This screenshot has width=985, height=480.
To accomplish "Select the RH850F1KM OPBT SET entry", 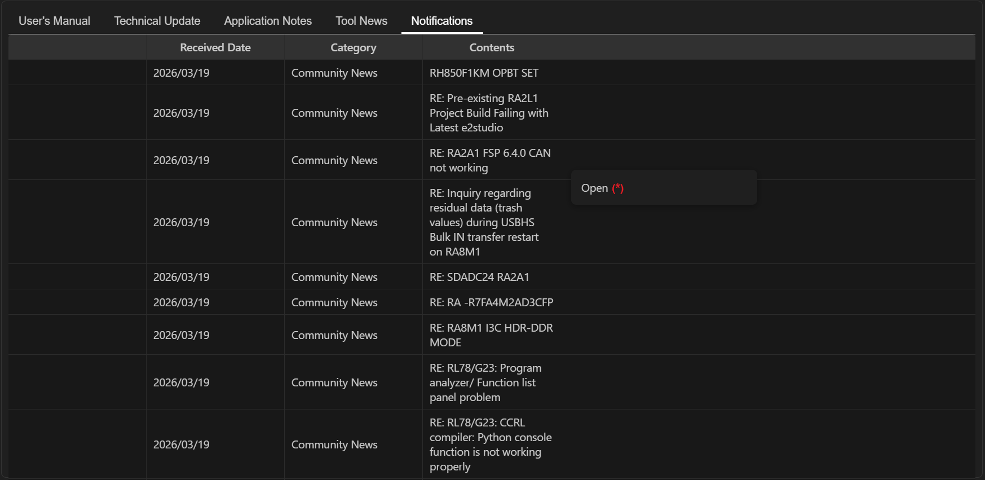I will pyautogui.click(x=484, y=73).
